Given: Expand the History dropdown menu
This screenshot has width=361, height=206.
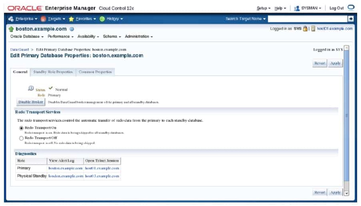Looking at the screenshot, I should [x=115, y=19].
